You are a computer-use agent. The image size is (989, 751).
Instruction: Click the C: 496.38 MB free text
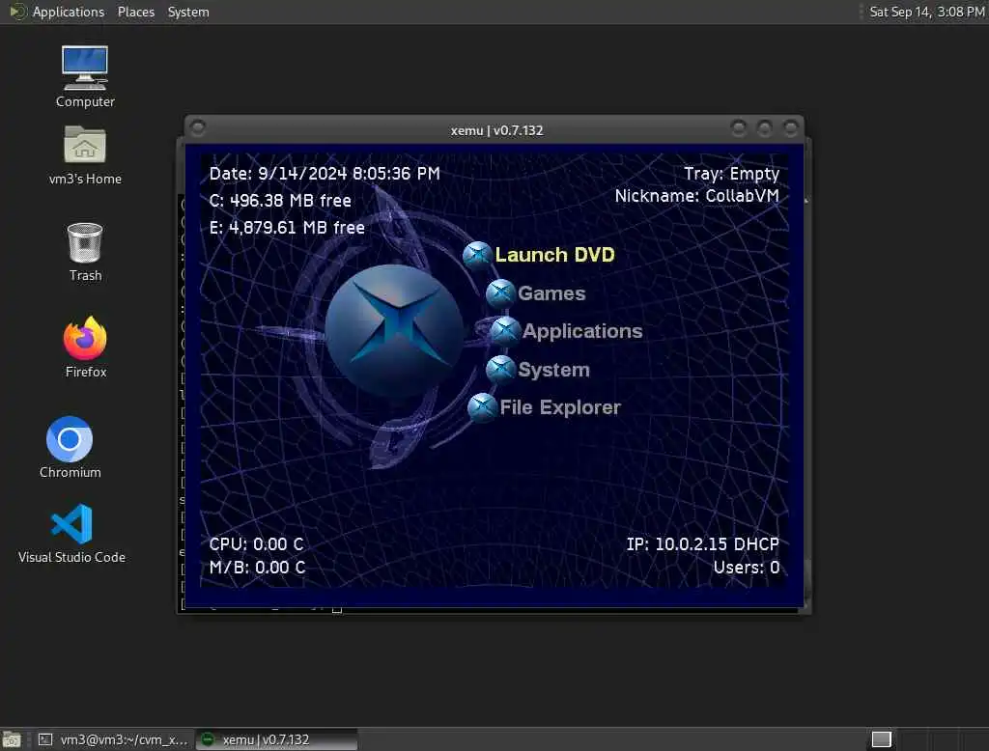tap(280, 201)
